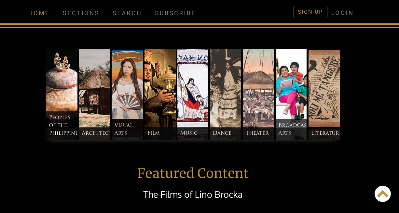Select the Visual Arts section panel

tap(127, 94)
